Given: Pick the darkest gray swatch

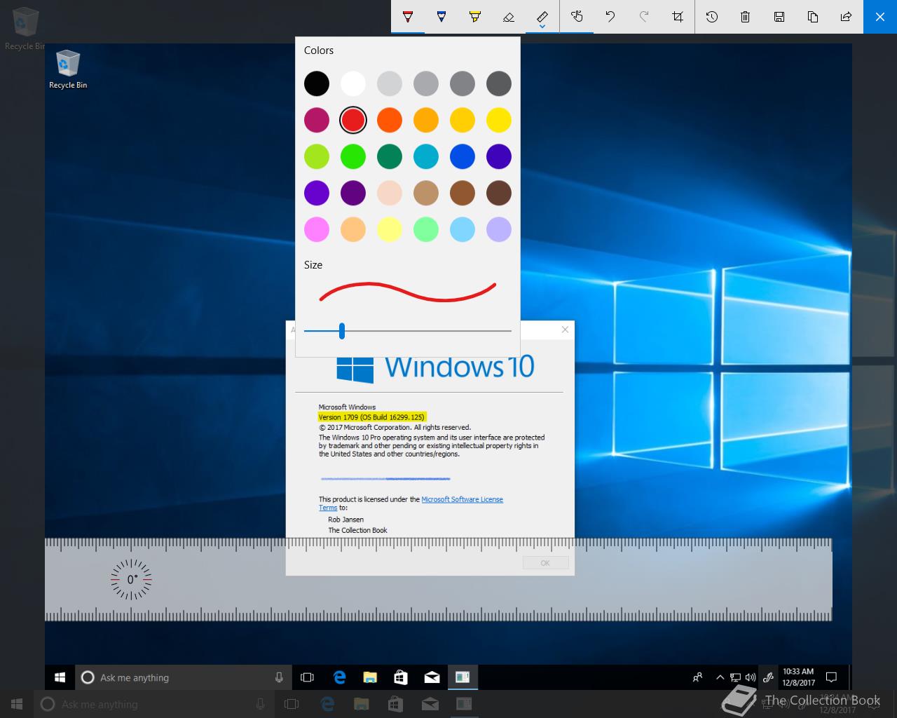Looking at the screenshot, I should [x=499, y=83].
